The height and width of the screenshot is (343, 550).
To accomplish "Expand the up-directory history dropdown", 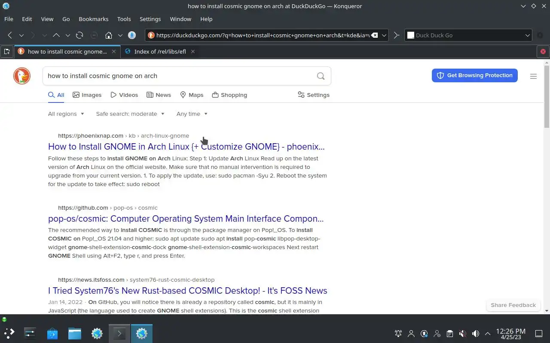I will coord(67,35).
